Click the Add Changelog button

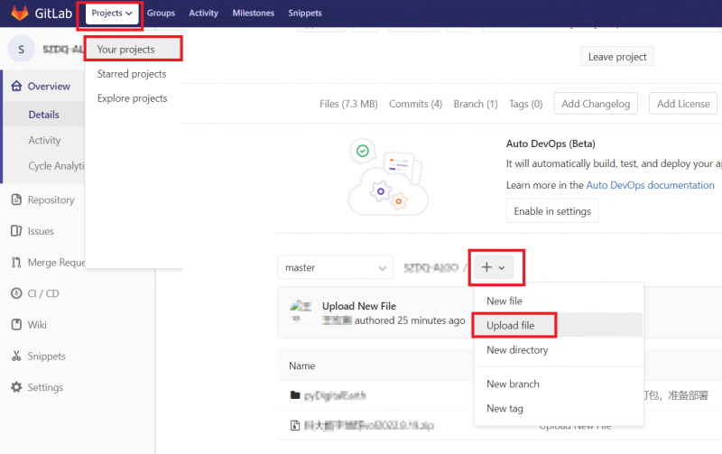pyautogui.click(x=597, y=104)
